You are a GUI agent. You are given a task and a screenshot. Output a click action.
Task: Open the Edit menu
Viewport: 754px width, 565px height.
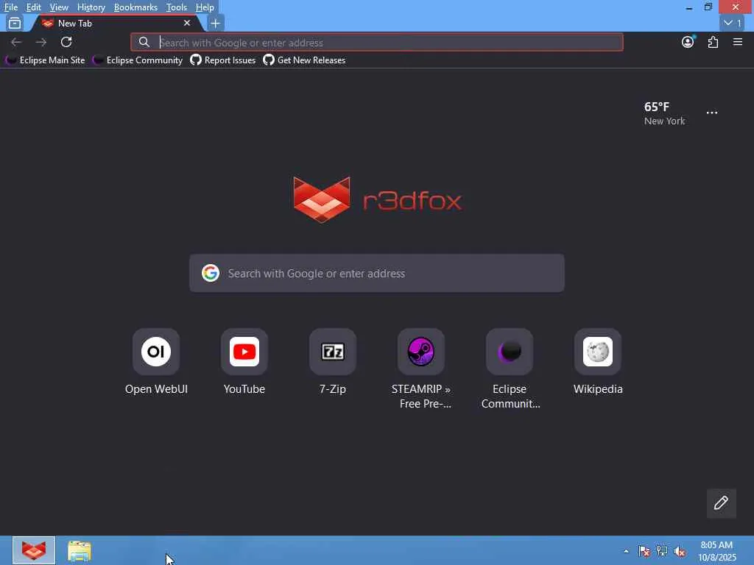[x=33, y=7]
